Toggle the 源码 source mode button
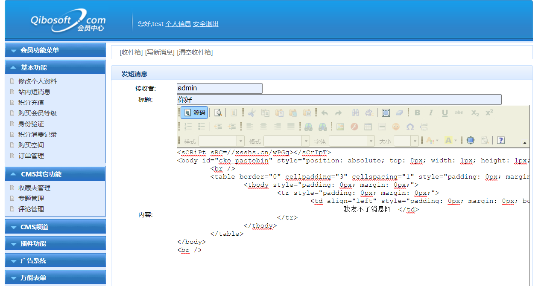The height and width of the screenshot is (286, 544). (x=194, y=113)
